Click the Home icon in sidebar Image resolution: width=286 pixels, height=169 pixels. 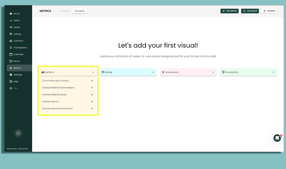[11, 14]
